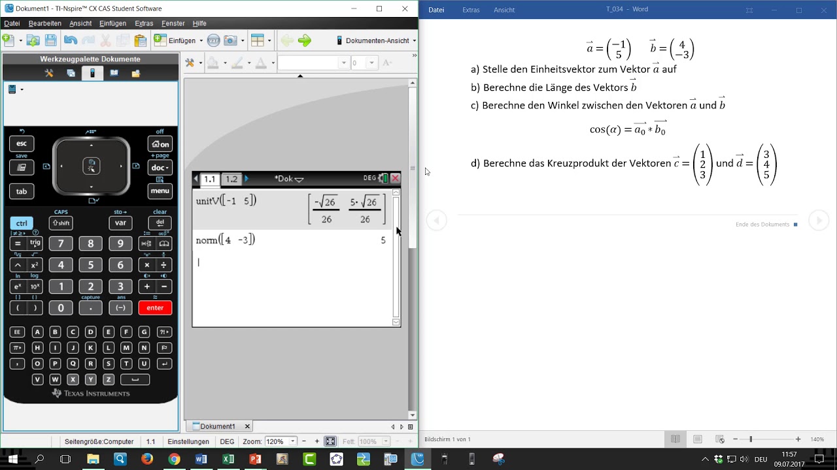Click the doc key on keypad

pos(160,168)
